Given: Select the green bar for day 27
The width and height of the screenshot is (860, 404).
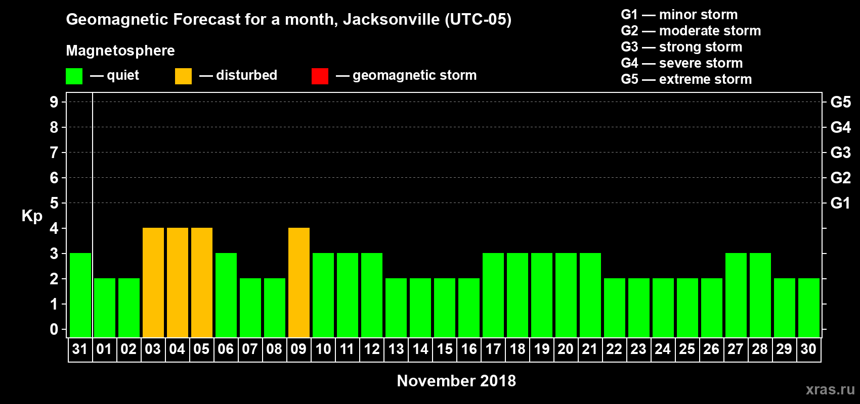Looking at the screenshot, I should tap(736, 295).
